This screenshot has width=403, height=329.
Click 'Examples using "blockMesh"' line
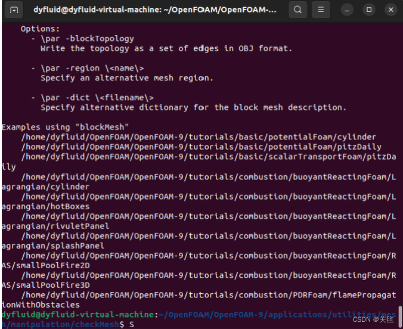point(66,128)
